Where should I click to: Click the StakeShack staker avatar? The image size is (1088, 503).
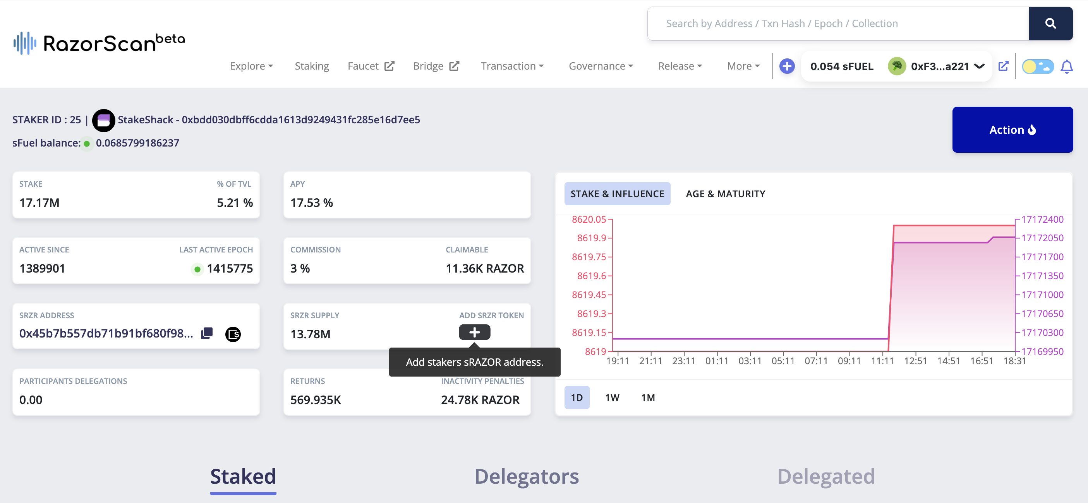[x=103, y=120]
